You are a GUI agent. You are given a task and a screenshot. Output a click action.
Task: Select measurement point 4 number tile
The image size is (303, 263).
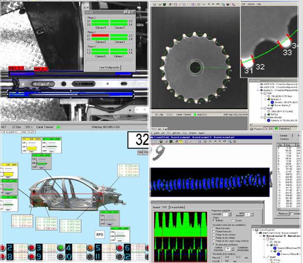pyautogui.click(x=69, y=248)
